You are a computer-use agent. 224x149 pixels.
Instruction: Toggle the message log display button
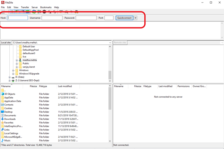point(13,12)
